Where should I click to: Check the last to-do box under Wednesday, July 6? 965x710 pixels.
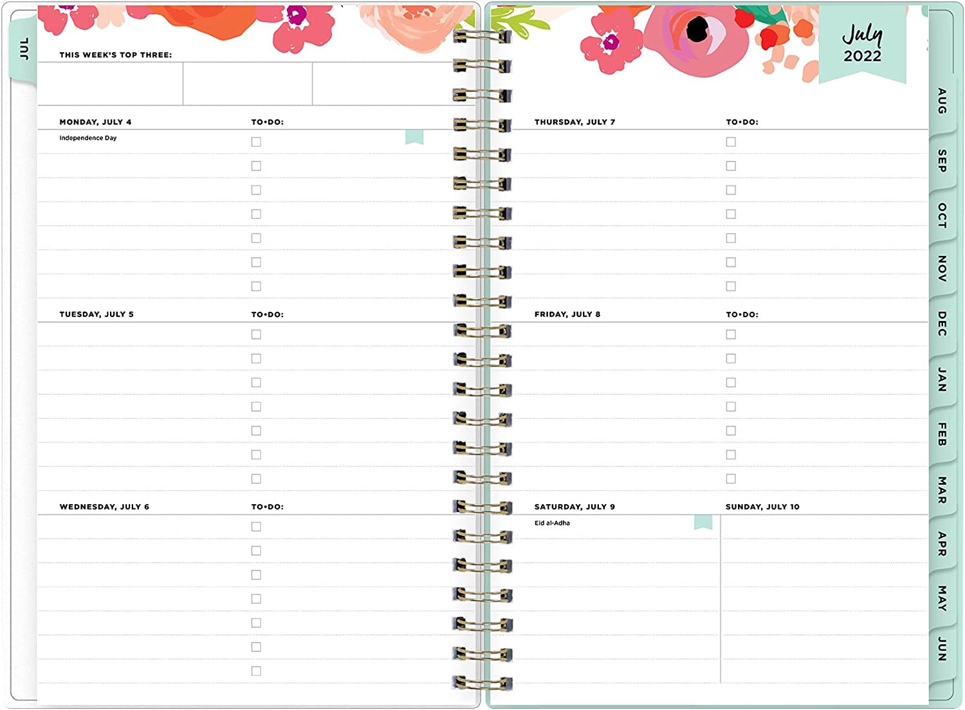(x=256, y=671)
